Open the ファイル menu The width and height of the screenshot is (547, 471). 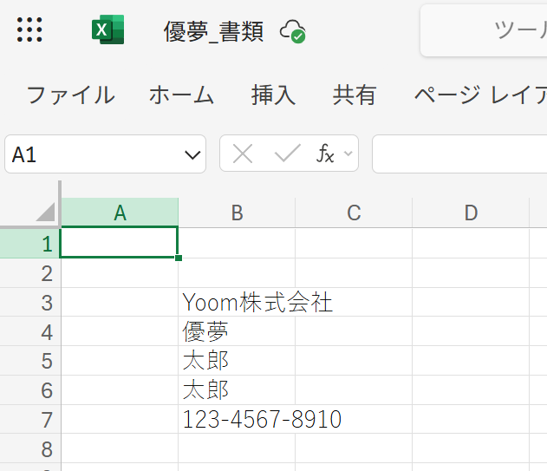pyautogui.click(x=70, y=95)
